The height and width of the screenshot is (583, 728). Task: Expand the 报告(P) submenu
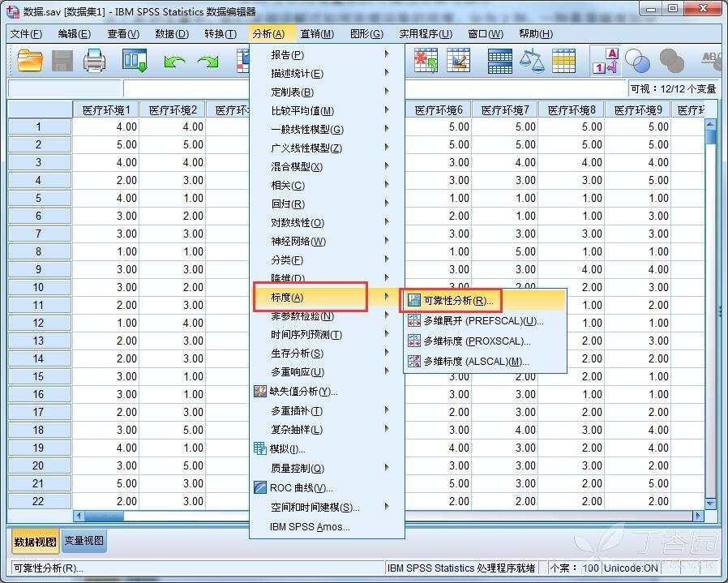328,55
